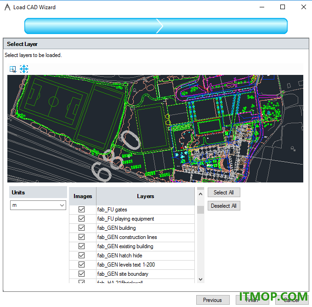Maximize the Load CAD Wizard window
This screenshot has height=307, width=312.
pos(283,7)
